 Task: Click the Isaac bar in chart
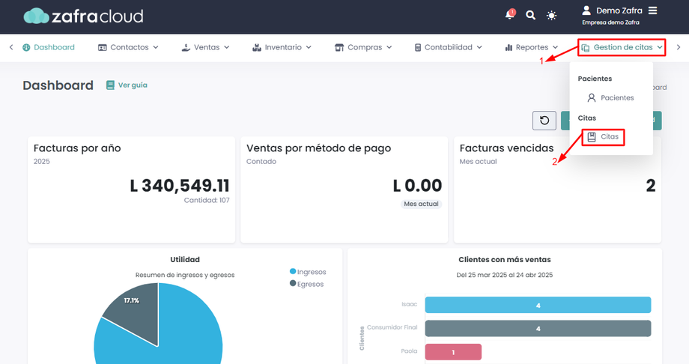point(538,305)
